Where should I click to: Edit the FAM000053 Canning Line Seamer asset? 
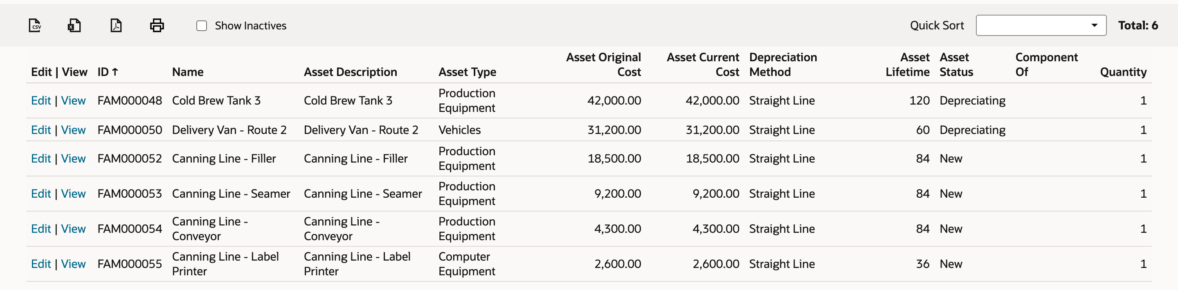[41, 194]
